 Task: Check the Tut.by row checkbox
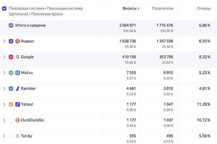(11, 136)
